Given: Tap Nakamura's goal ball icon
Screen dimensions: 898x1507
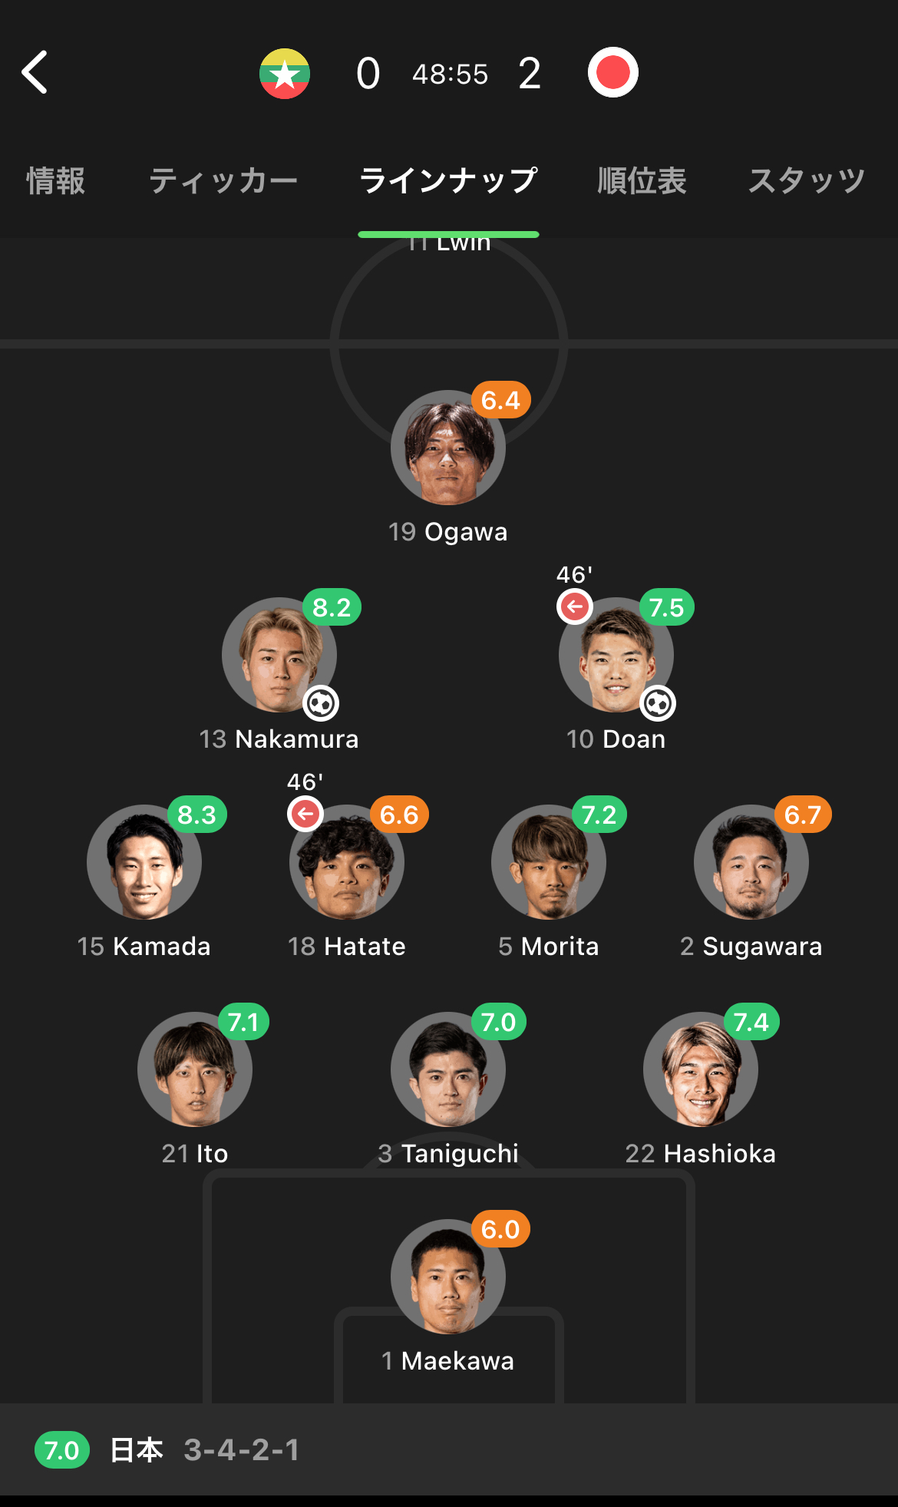Looking at the screenshot, I should click(x=321, y=703).
